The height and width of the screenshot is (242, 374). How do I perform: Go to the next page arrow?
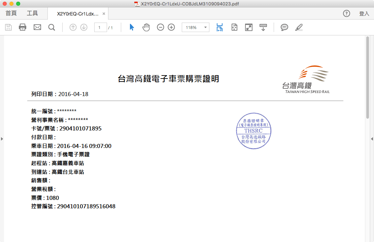84,27
